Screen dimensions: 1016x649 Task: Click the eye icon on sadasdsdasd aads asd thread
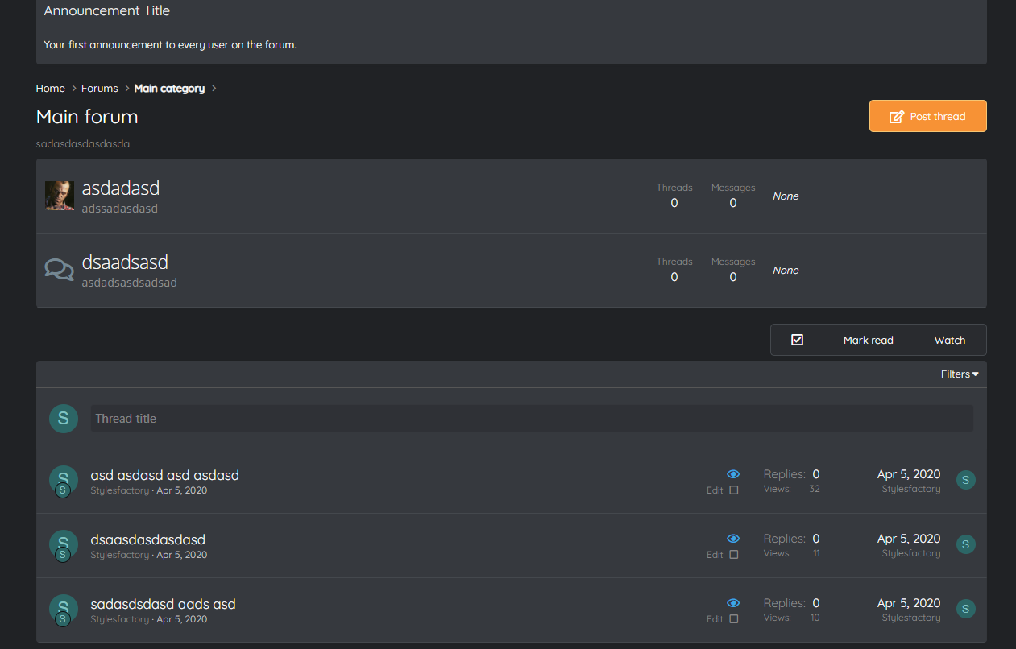(x=733, y=603)
